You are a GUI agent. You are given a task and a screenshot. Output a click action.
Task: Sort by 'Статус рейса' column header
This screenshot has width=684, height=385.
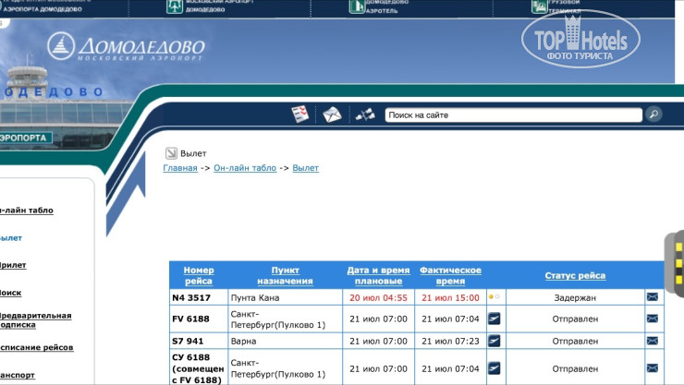[575, 275]
